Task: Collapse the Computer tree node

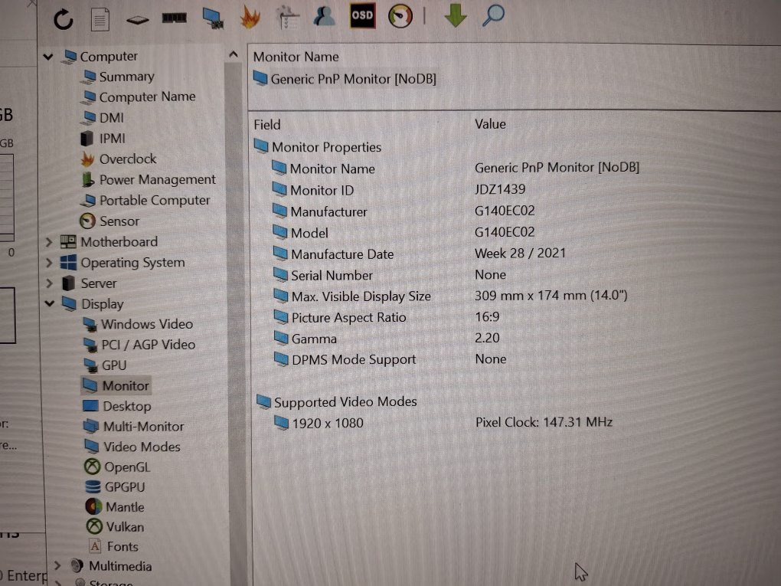Action: coord(48,57)
